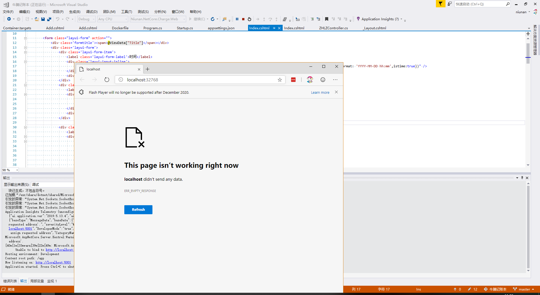Close the Output panel
This screenshot has width=540, height=295.
click(527, 178)
